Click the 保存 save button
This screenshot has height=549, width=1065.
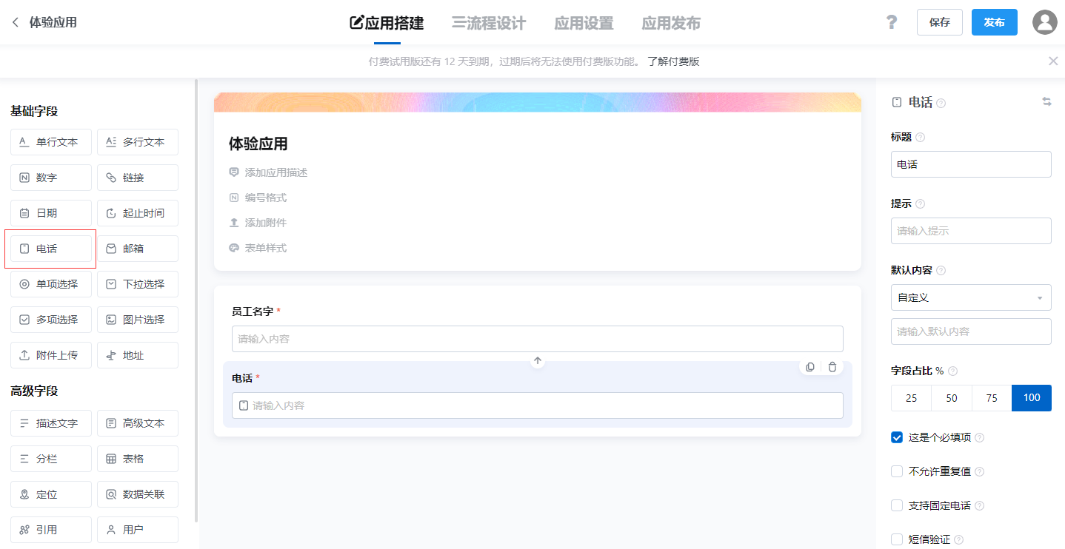coord(939,22)
